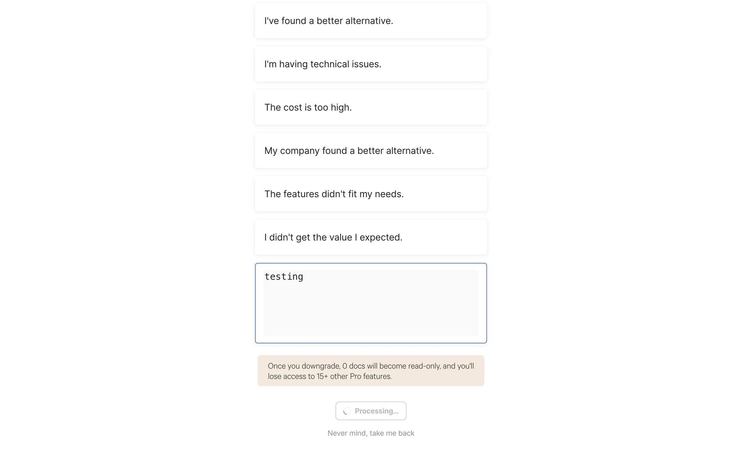
Task: Click the loading spinner icon beside Processing
Action: (x=347, y=411)
